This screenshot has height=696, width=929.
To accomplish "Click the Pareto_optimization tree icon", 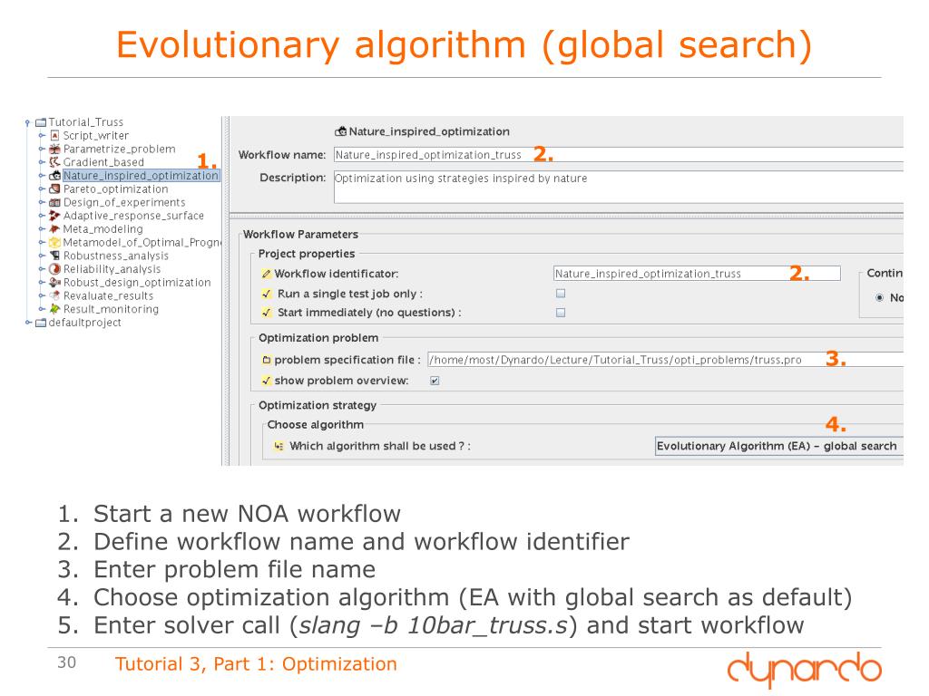I will pos(54,189).
